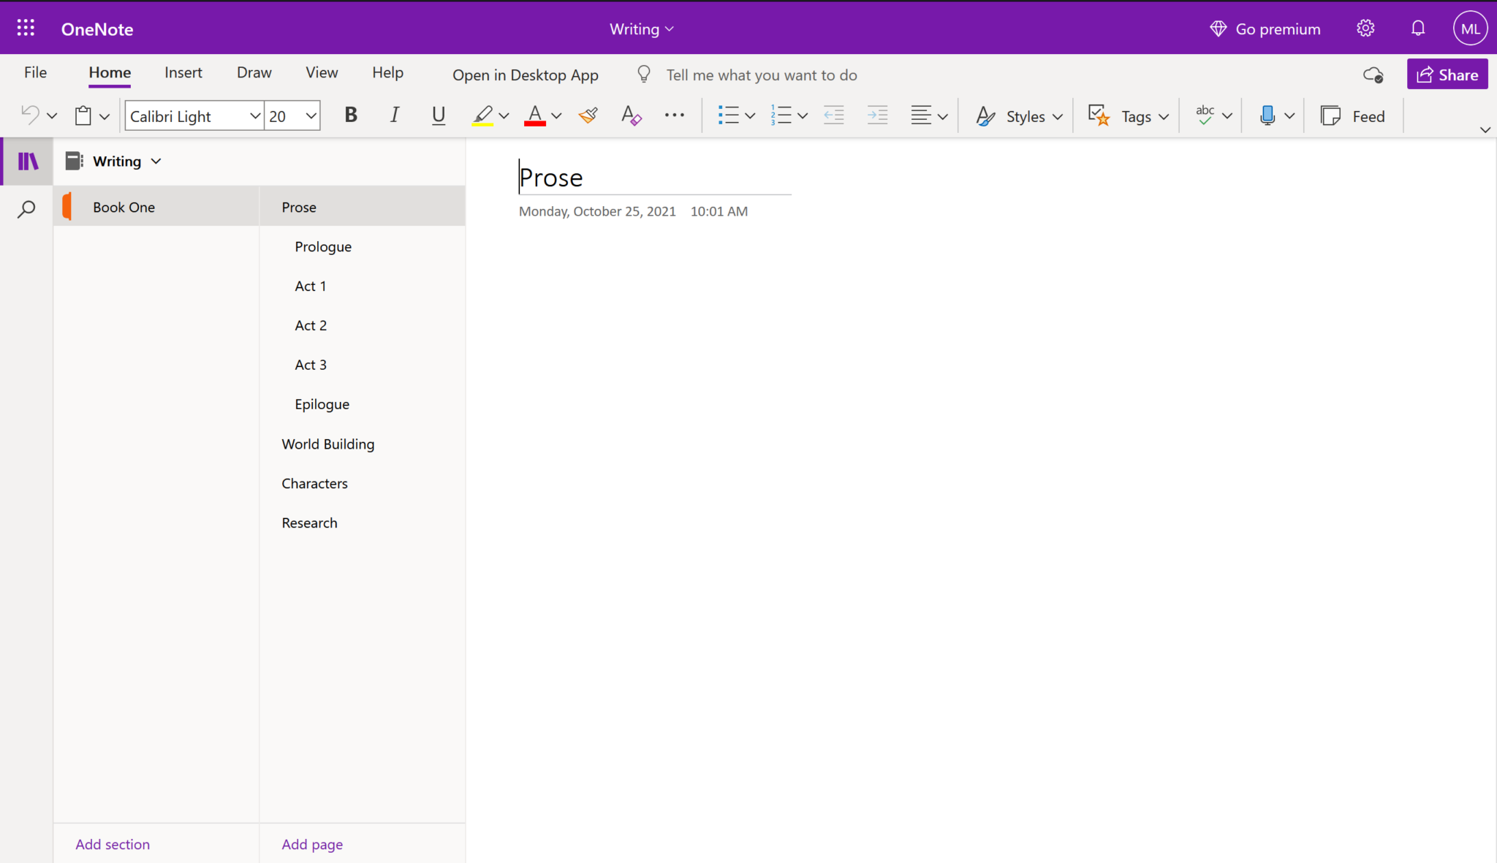Screen dimensions: 1497x863
Task: Toggle underline formatting
Action: (x=437, y=115)
